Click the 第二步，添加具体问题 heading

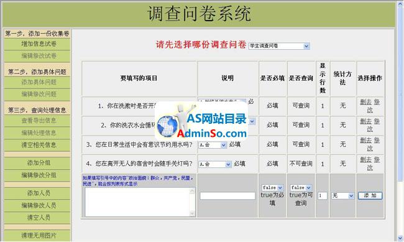point(37,72)
